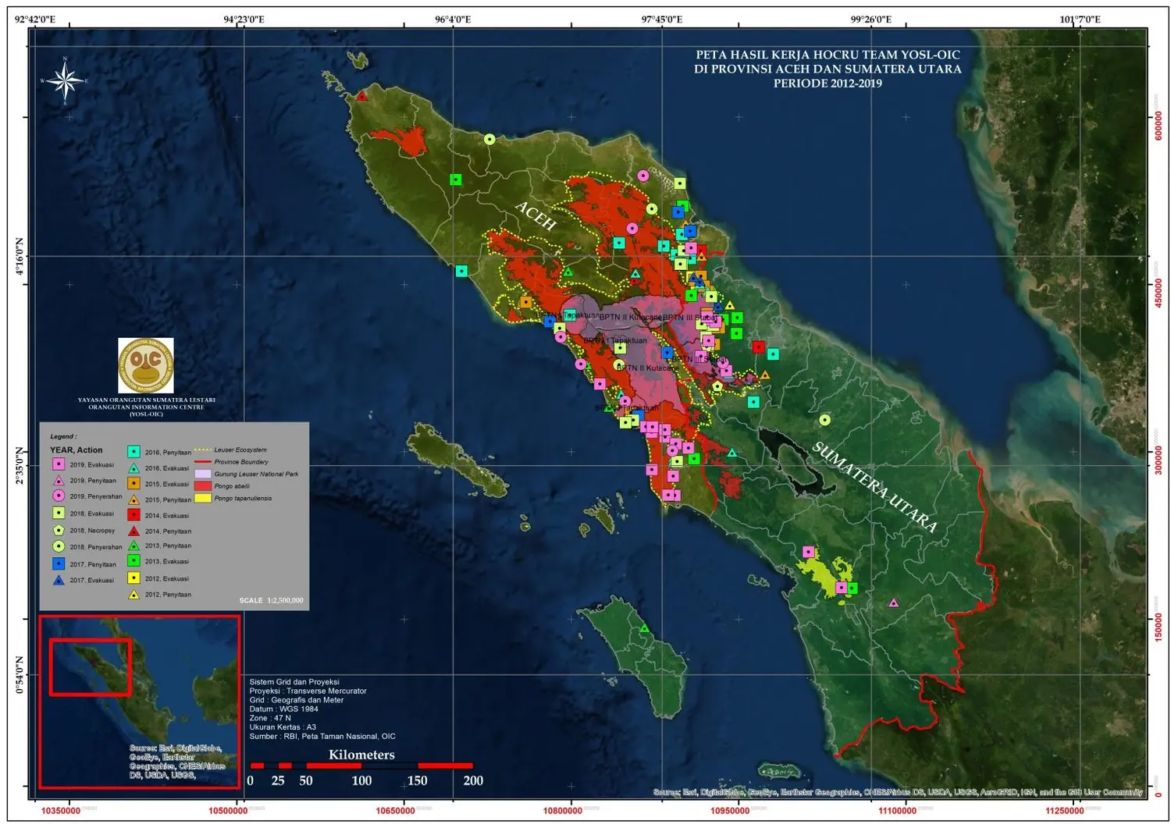The height and width of the screenshot is (828, 1171).
Task: Click the ACEH province label
Action: click(536, 215)
